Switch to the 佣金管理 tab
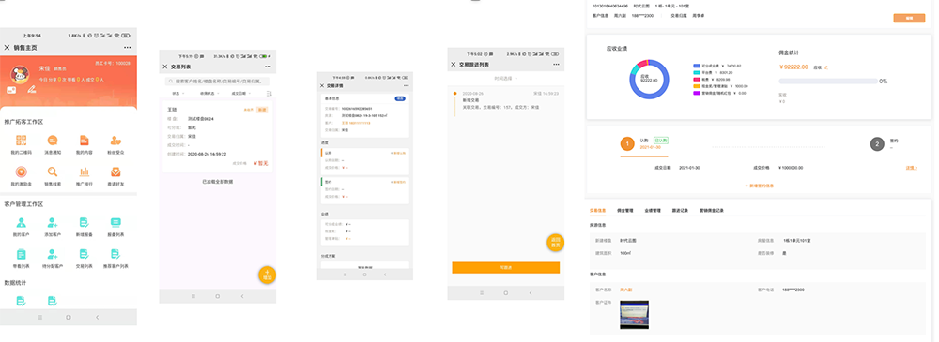 (x=625, y=211)
